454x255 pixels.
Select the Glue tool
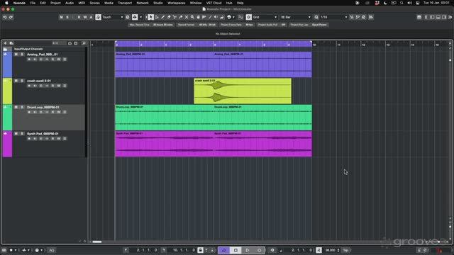[x=181, y=17]
